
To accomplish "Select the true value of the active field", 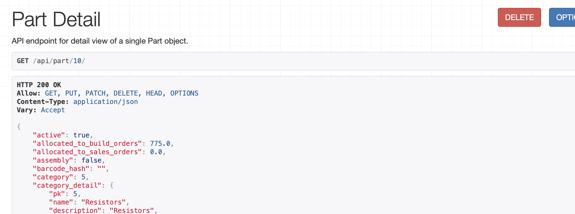I will point(82,135).
